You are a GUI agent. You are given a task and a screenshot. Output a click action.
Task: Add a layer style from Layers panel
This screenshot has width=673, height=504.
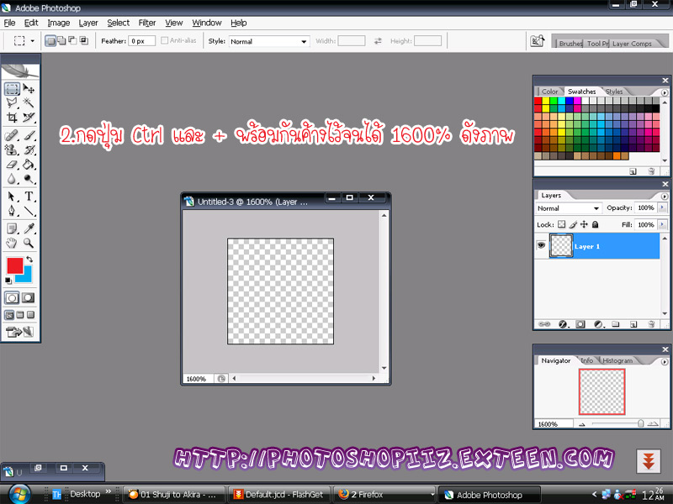(x=563, y=324)
